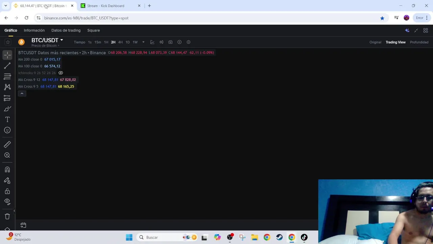Select the pattern drawing tool
The height and width of the screenshot is (244, 433).
(7, 87)
